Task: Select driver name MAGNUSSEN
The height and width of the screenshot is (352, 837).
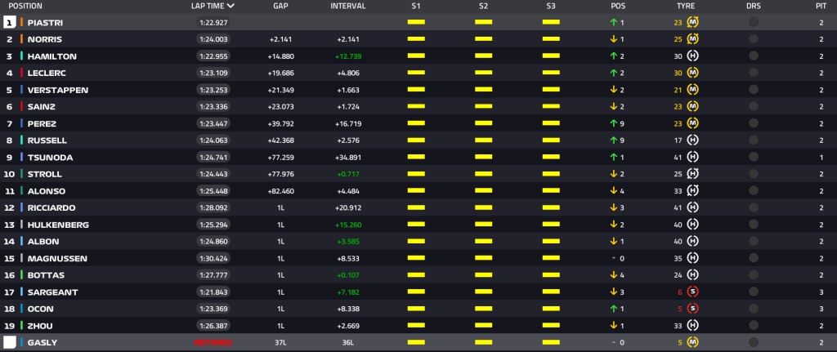Action: click(57, 259)
